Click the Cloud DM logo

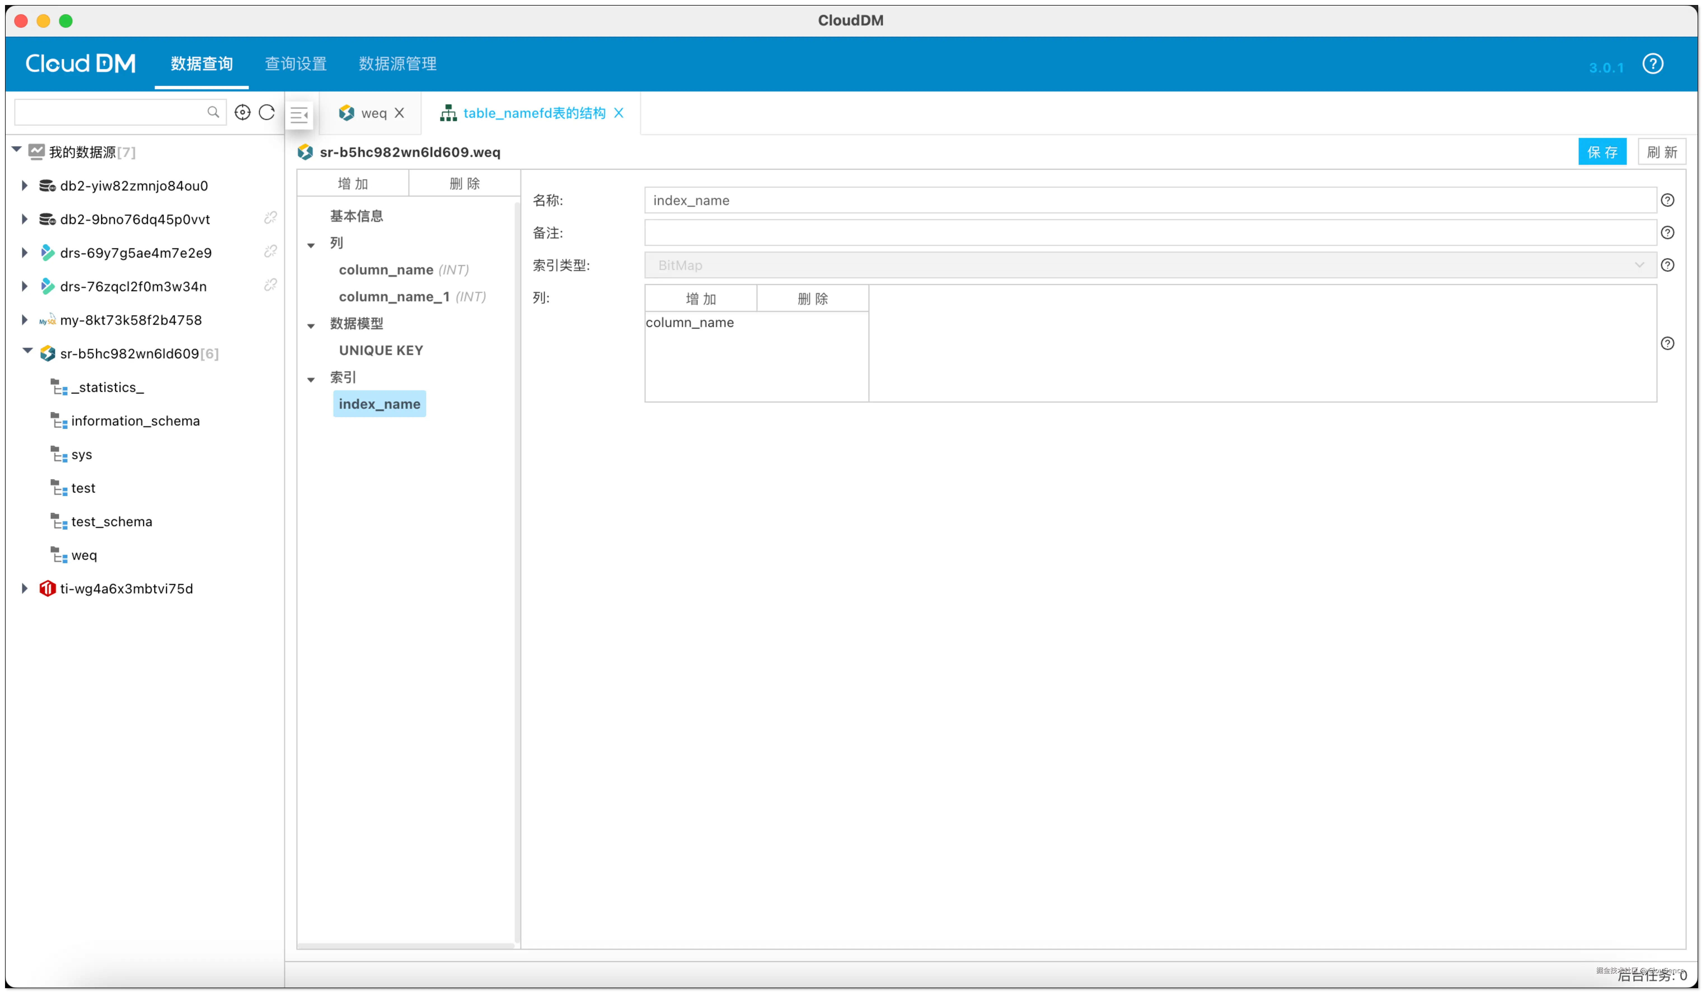point(81,64)
